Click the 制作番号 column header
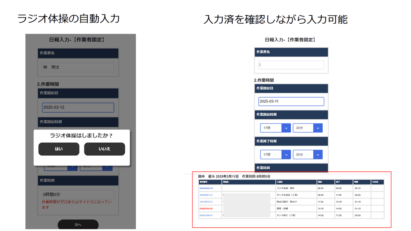This screenshot has width=411, height=231. pos(203,182)
